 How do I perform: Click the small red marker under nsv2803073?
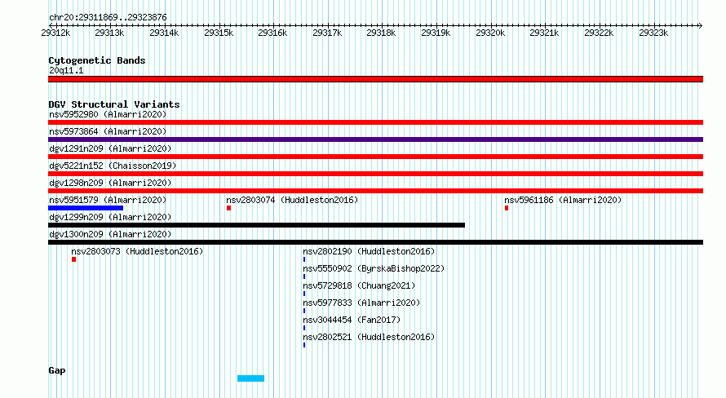tap(73, 259)
